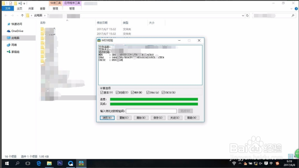Open the 共享 ribbon tab
This screenshot has height=168, width=299.
pyautogui.click(x=31, y=9)
